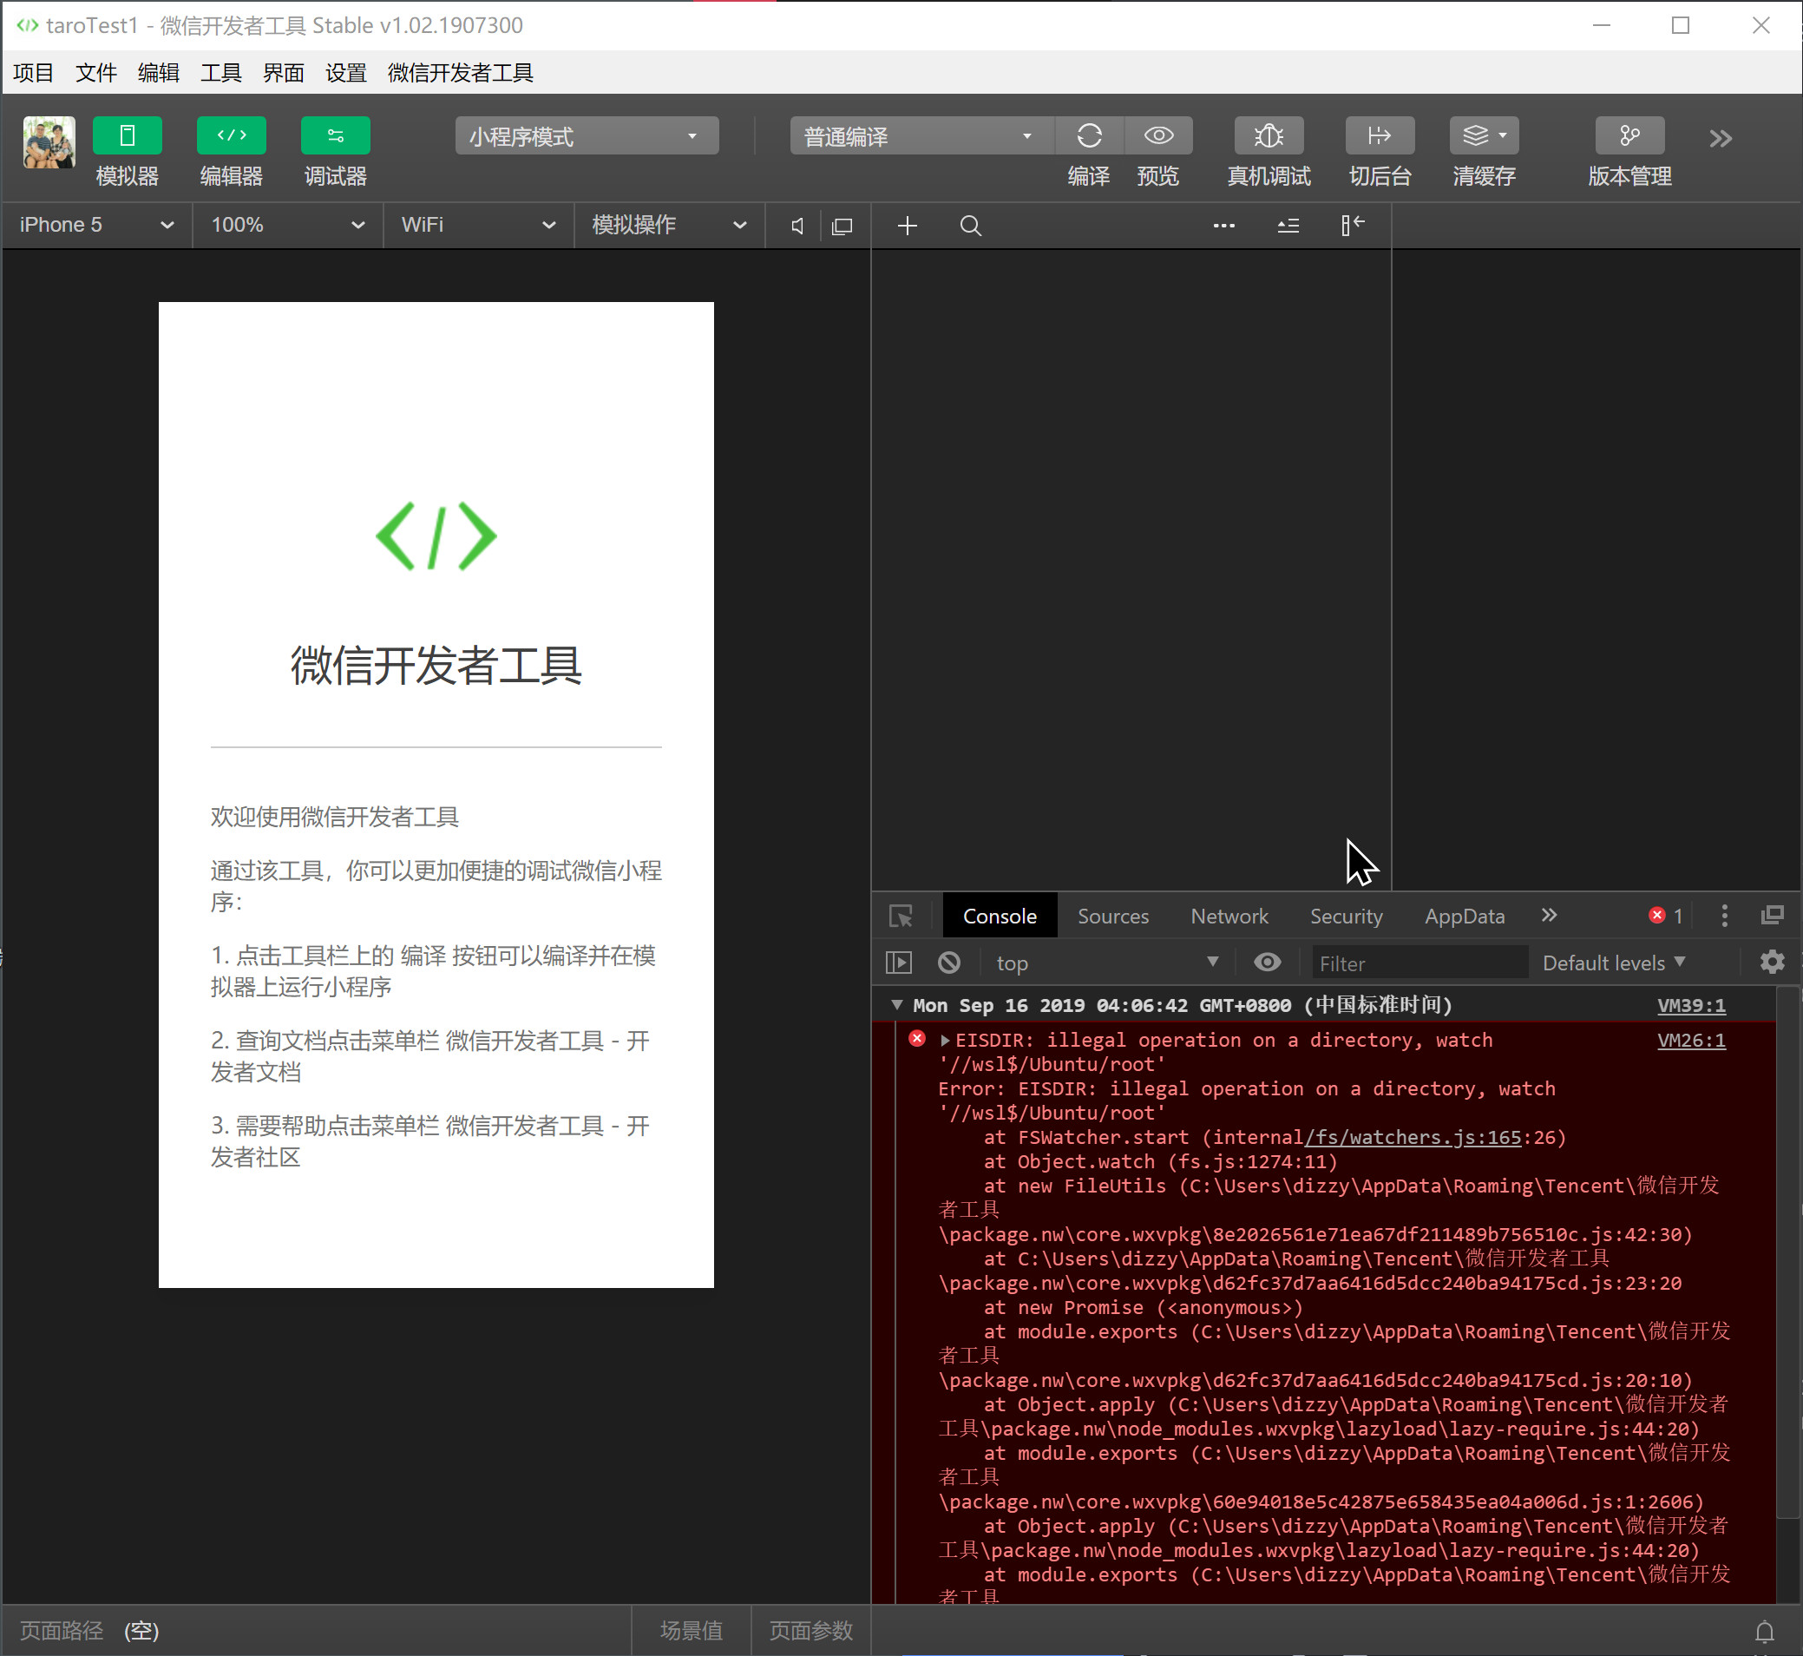Click the clear console icon
Viewport: 1803px width, 1656px height.
click(949, 963)
